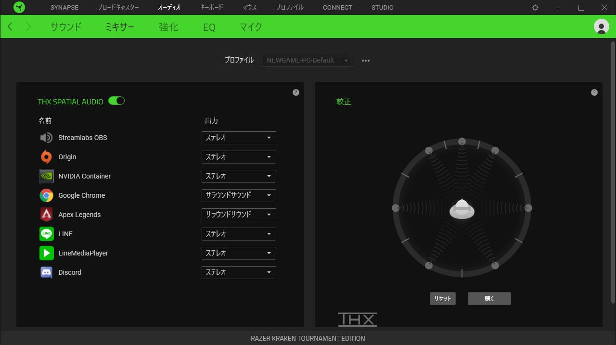Expand LineMediaPlayer output dropdown
The image size is (616, 345).
[x=239, y=253]
